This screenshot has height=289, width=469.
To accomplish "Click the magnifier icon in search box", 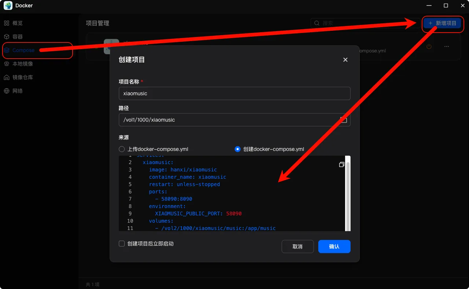I will pyautogui.click(x=317, y=23).
